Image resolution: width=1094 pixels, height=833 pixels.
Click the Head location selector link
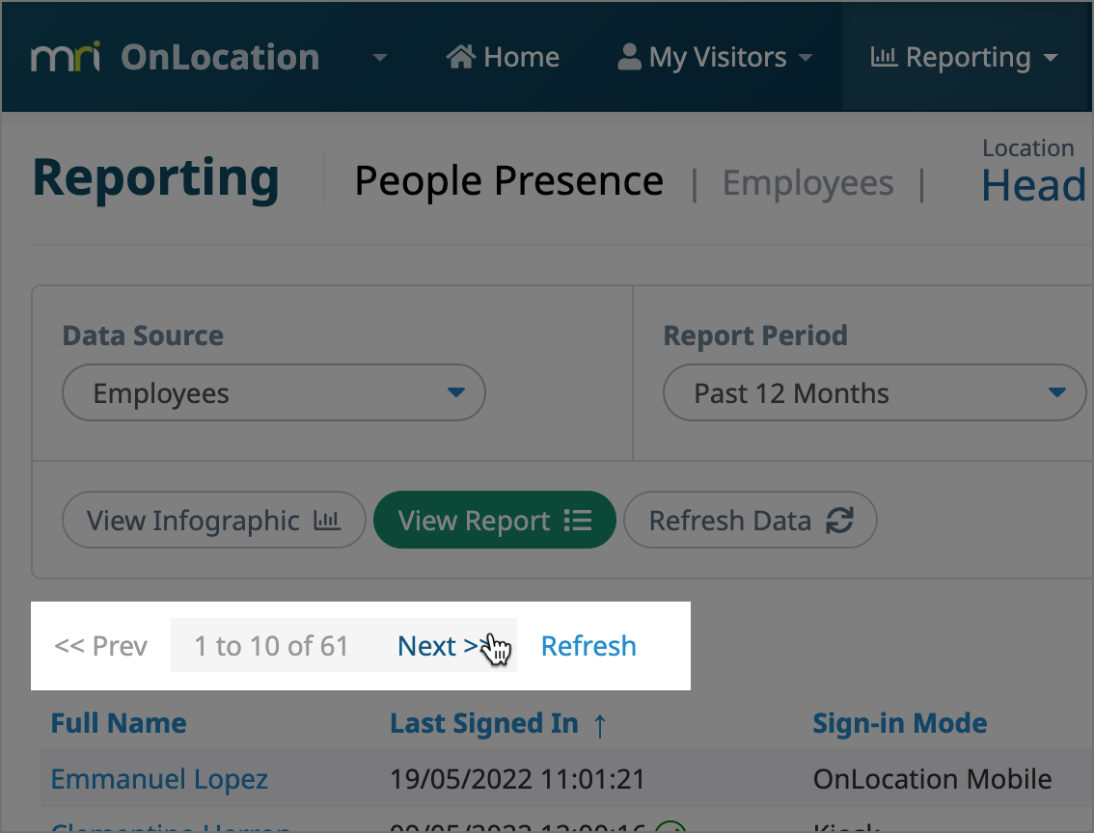coord(1034,185)
